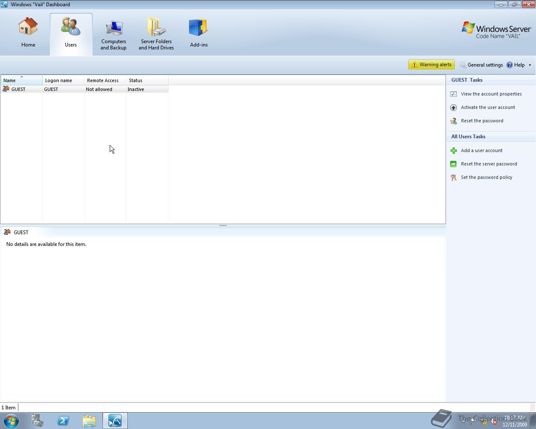Click the '1 Item' status bar text

pos(8,407)
